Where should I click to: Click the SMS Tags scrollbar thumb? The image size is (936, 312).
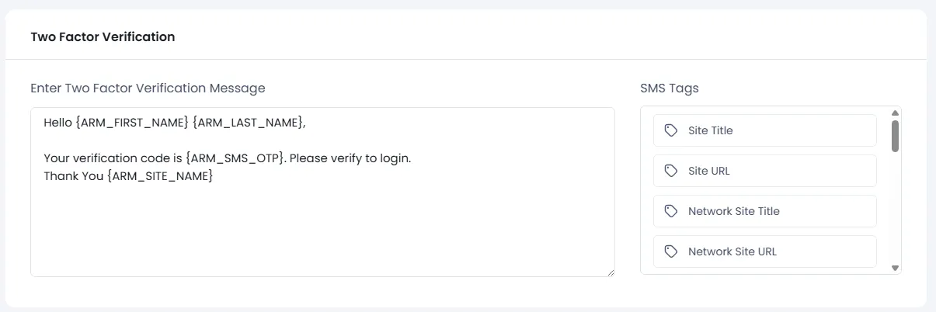point(895,136)
